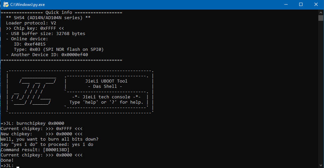
Task: Click the 'ID: 0xef4015' device line
Action: [x=30, y=44]
